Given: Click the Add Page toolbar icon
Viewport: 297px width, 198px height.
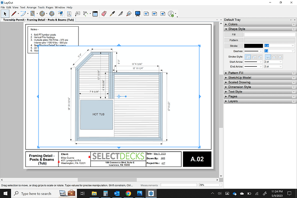Looking at the screenshot, I should (x=147, y=14).
